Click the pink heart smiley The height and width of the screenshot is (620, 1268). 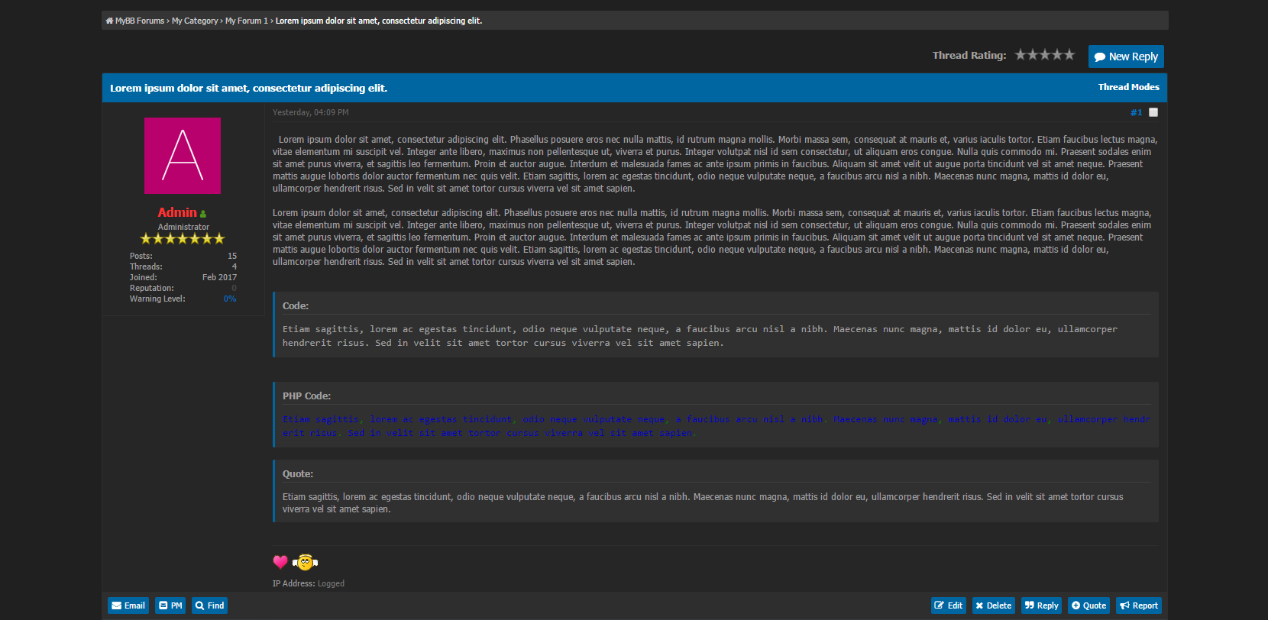(280, 562)
